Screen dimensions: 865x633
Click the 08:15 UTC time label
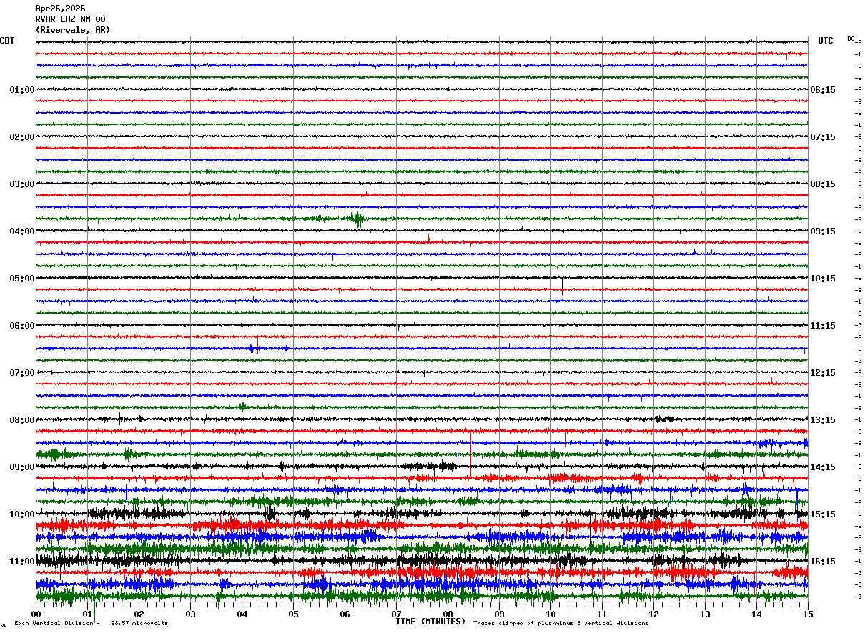pyautogui.click(x=823, y=184)
